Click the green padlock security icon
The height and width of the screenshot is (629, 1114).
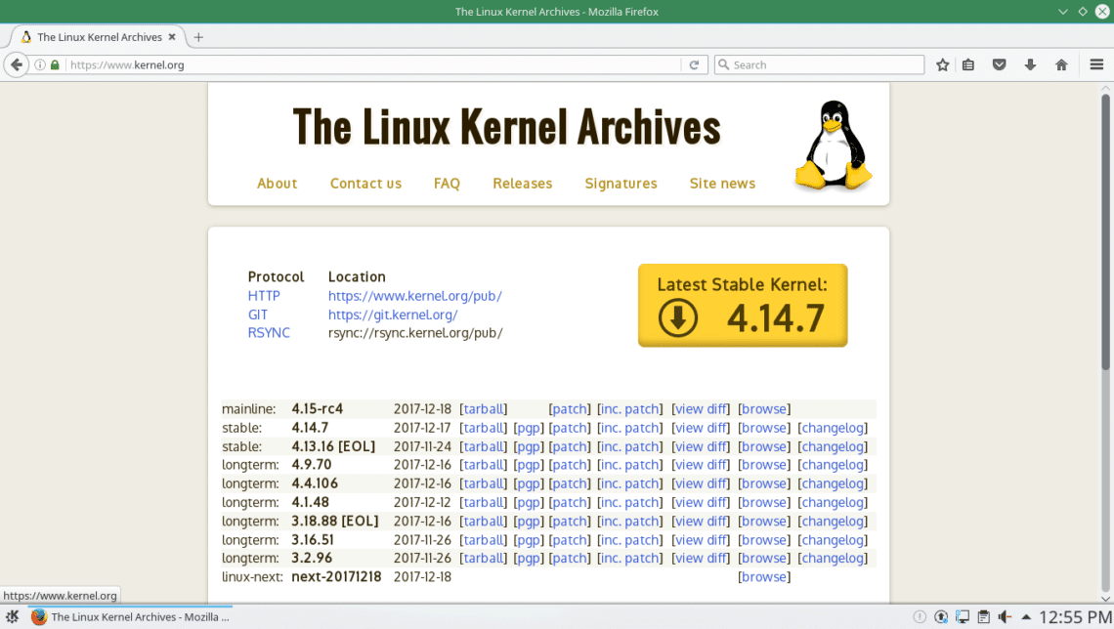pos(56,65)
